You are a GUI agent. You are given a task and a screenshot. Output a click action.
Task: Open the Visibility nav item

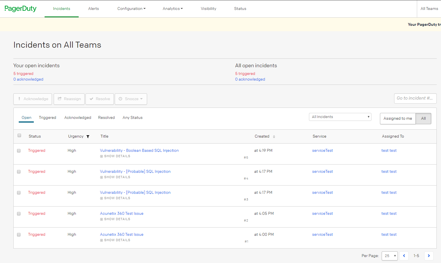point(208,9)
